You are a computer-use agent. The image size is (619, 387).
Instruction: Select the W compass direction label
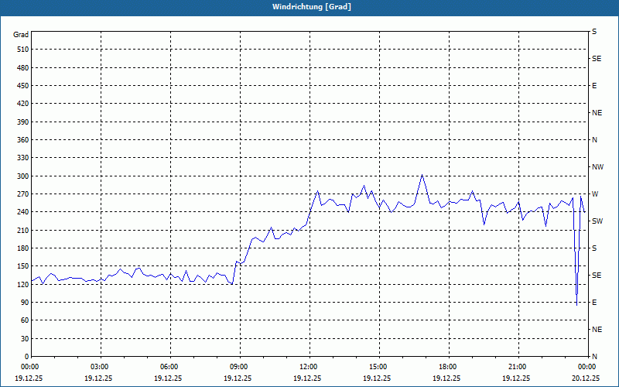click(595, 194)
